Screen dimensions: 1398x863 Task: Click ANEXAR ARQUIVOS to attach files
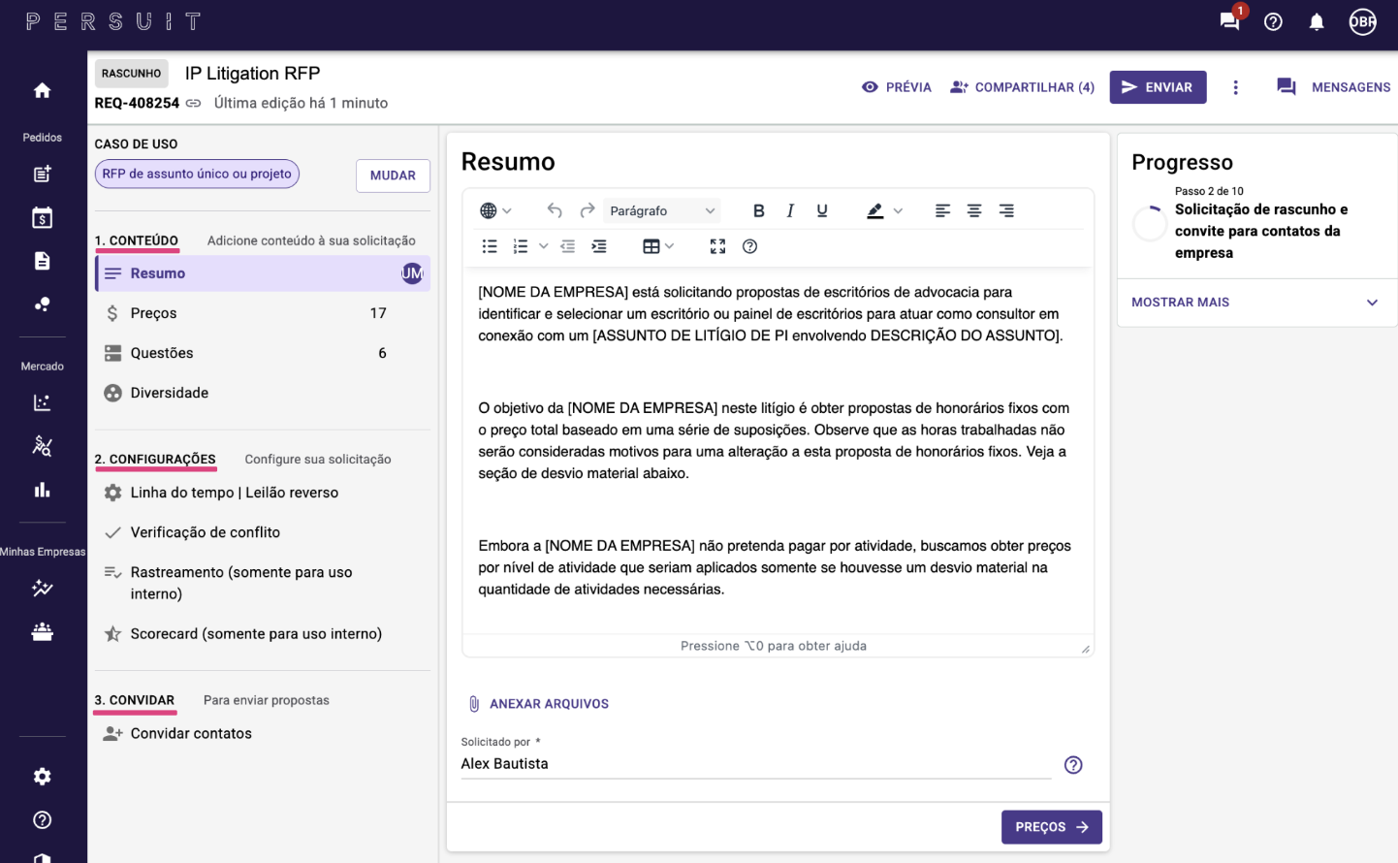[539, 704]
